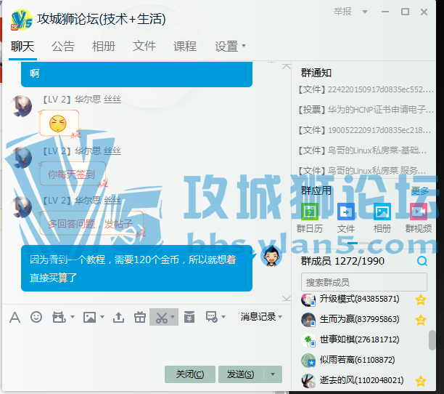Open the 文件 group app icon
This screenshot has height=394, width=444.
[x=346, y=212]
